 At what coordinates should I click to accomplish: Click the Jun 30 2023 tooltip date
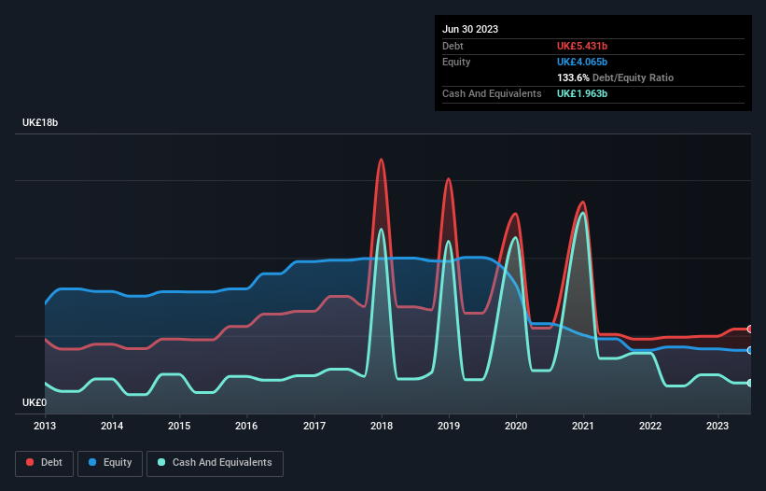[x=470, y=29]
